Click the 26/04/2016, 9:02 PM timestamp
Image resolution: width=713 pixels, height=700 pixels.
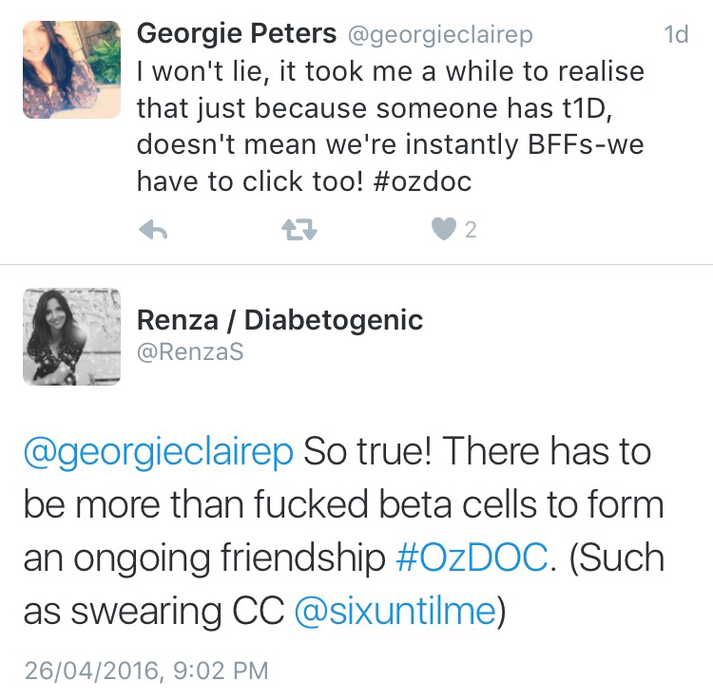click(145, 671)
